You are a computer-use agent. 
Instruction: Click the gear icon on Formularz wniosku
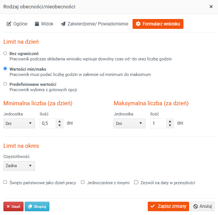tap(138, 24)
